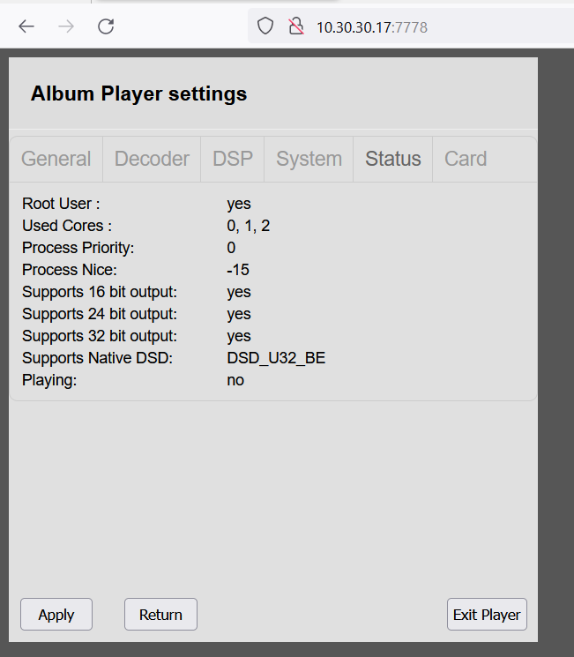Click the Playing status label
574x657 pixels.
(49, 380)
